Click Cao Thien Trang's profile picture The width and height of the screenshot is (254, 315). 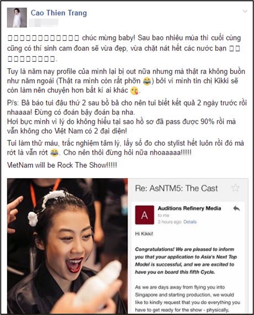17,18
